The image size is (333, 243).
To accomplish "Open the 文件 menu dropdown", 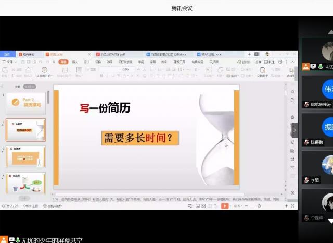I will tap(8, 62).
